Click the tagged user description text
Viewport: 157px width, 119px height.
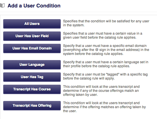pyautogui.click(x=105, y=76)
